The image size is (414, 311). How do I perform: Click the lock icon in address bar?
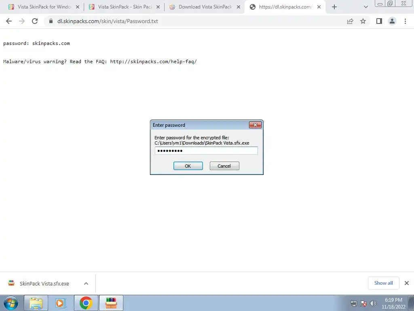click(51, 21)
